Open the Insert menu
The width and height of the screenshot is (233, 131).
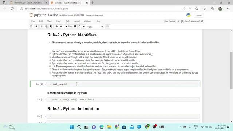tap(59, 21)
